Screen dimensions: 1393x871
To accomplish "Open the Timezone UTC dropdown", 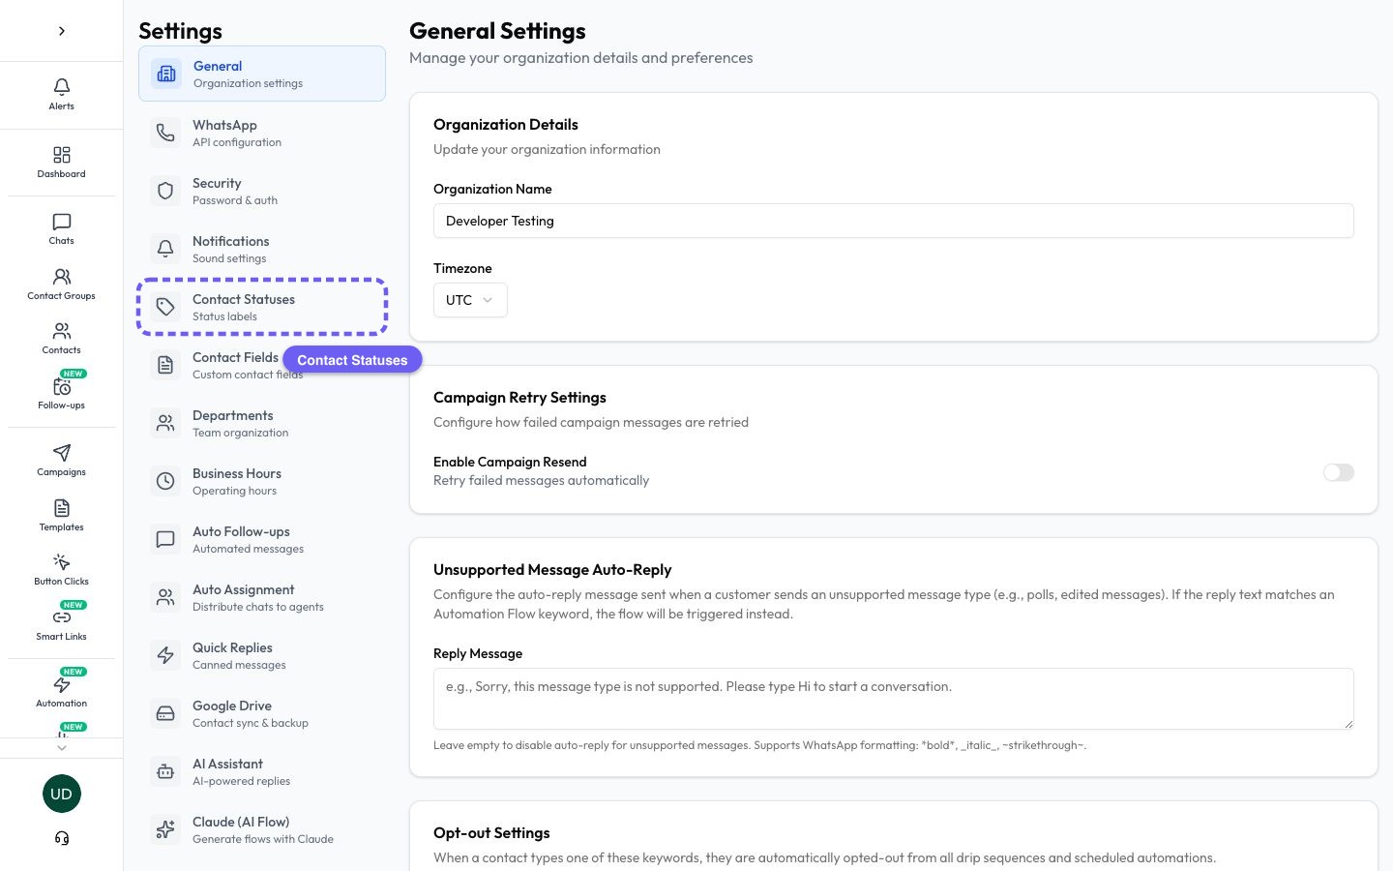I will pyautogui.click(x=470, y=300).
